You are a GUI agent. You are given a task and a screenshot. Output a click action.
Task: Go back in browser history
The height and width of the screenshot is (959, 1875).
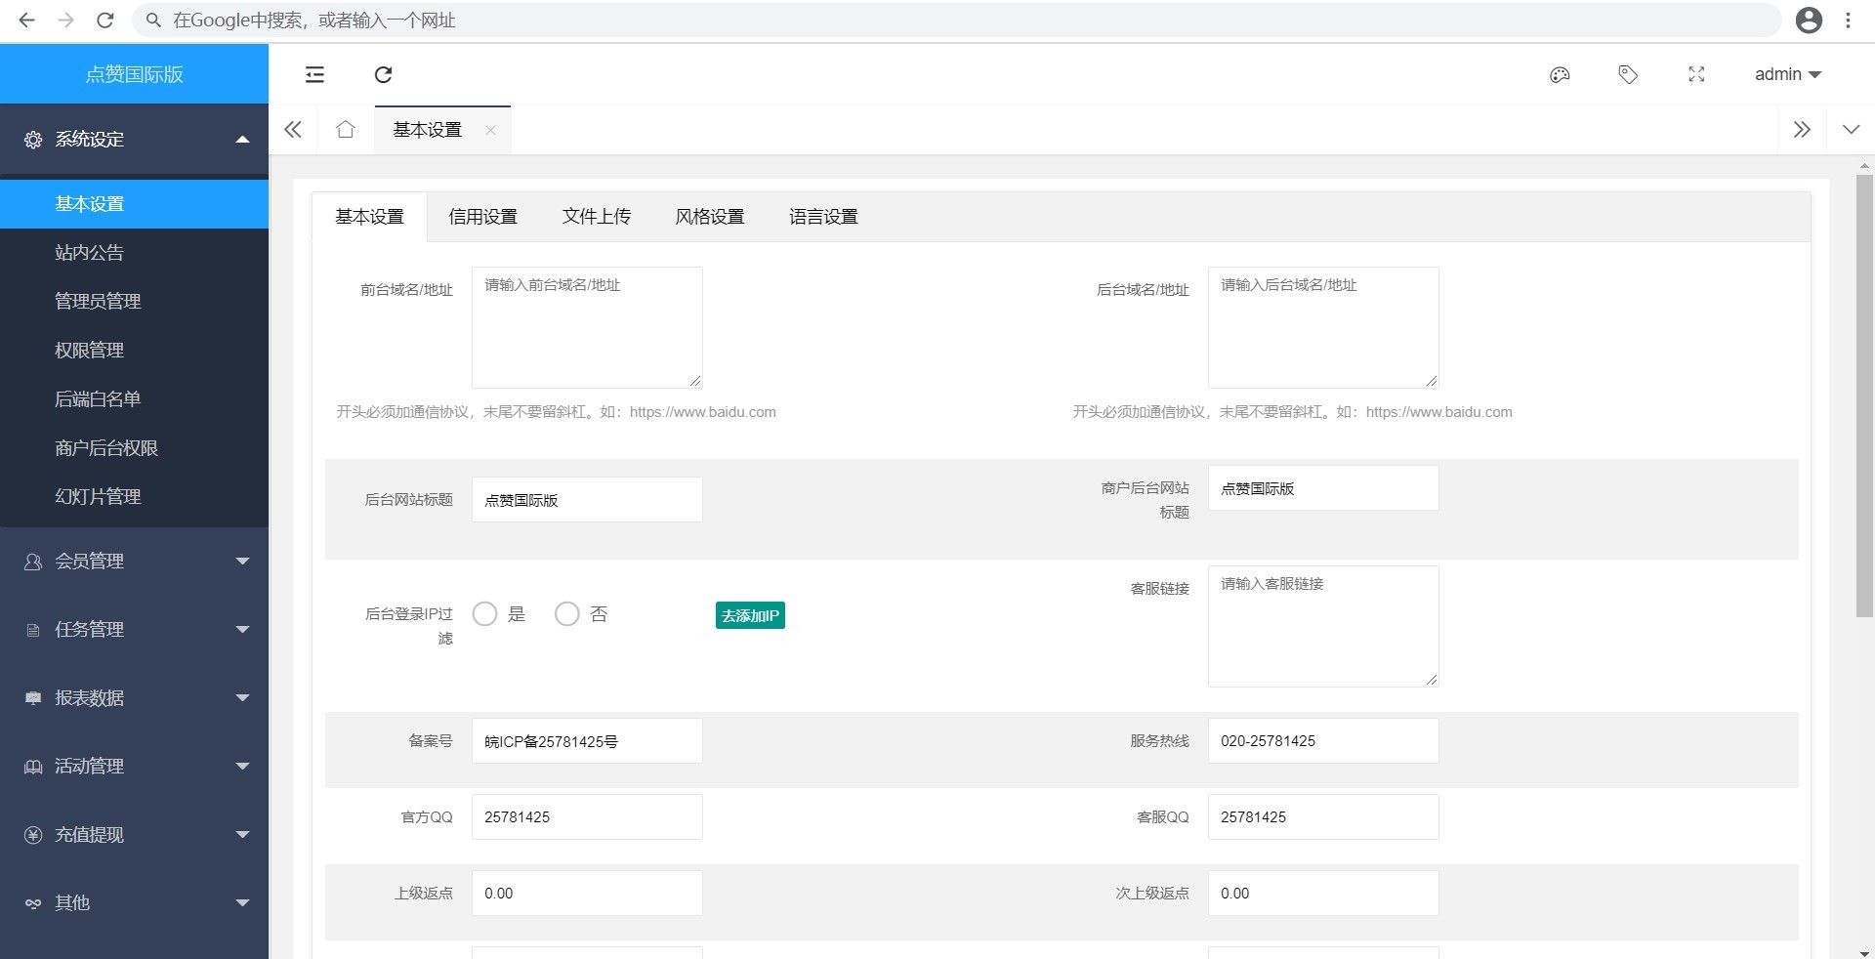[x=26, y=21]
